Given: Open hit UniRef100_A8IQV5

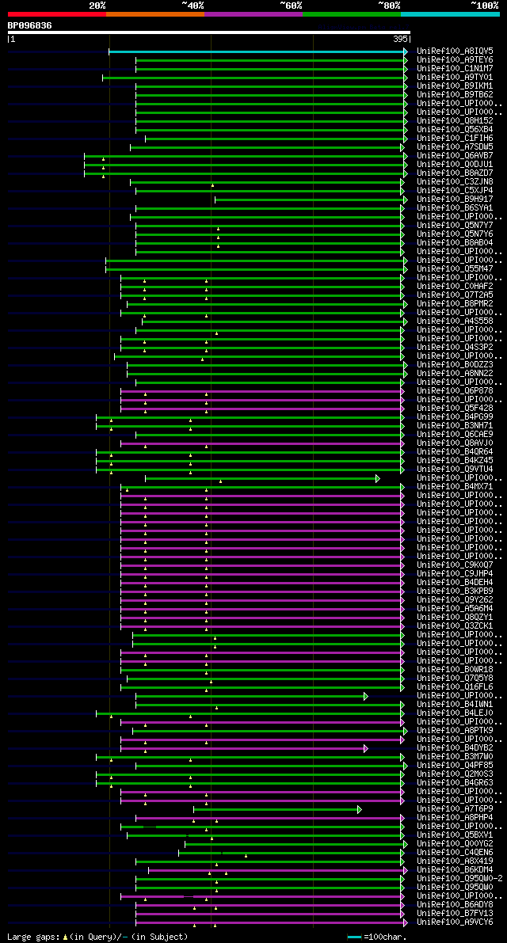Looking at the screenshot, I should tap(455, 51).
